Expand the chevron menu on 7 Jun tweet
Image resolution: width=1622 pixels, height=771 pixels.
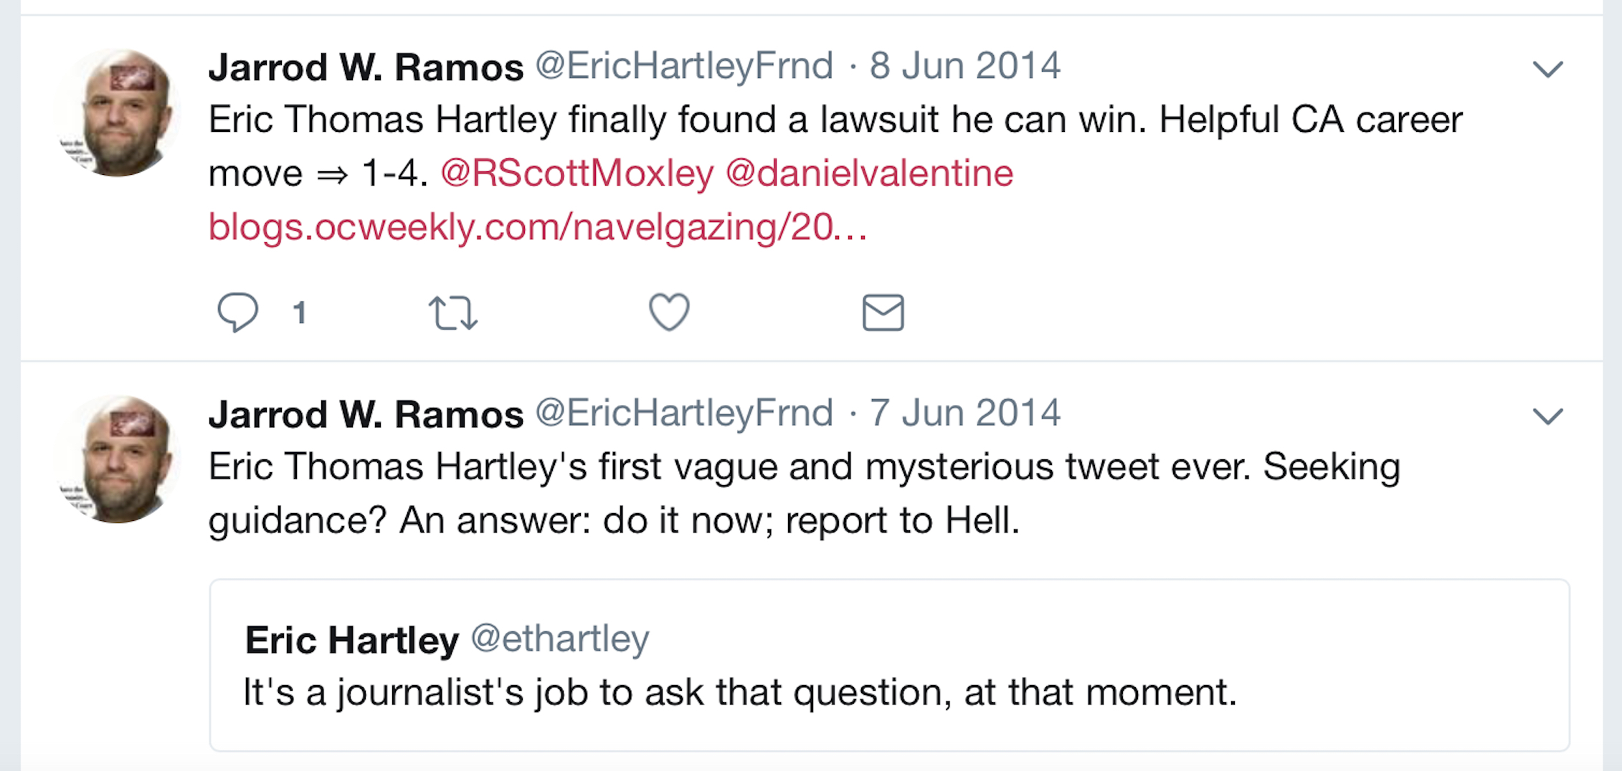pyautogui.click(x=1547, y=416)
